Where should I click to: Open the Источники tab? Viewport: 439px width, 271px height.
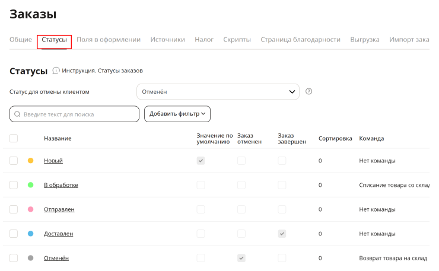168,40
